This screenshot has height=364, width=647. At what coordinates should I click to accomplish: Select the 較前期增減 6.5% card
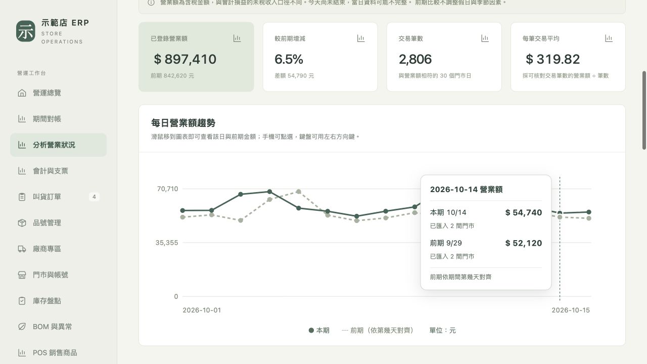pos(320,57)
